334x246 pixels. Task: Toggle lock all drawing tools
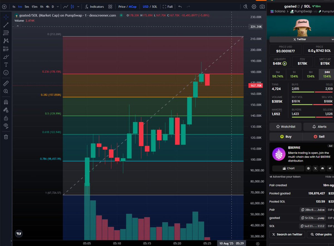coord(6,118)
